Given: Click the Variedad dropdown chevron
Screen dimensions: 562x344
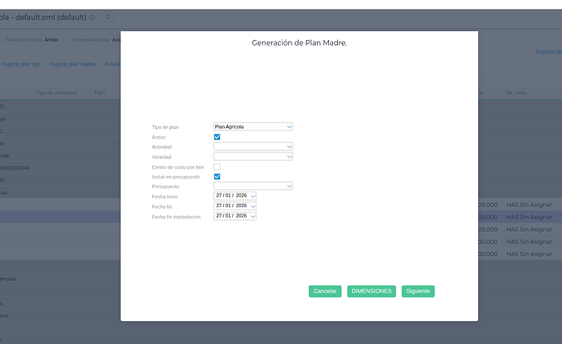Looking at the screenshot, I should (289, 157).
